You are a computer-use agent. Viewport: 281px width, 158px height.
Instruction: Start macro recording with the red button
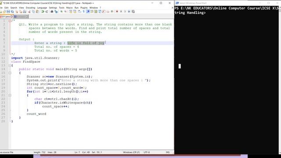point(117,12)
